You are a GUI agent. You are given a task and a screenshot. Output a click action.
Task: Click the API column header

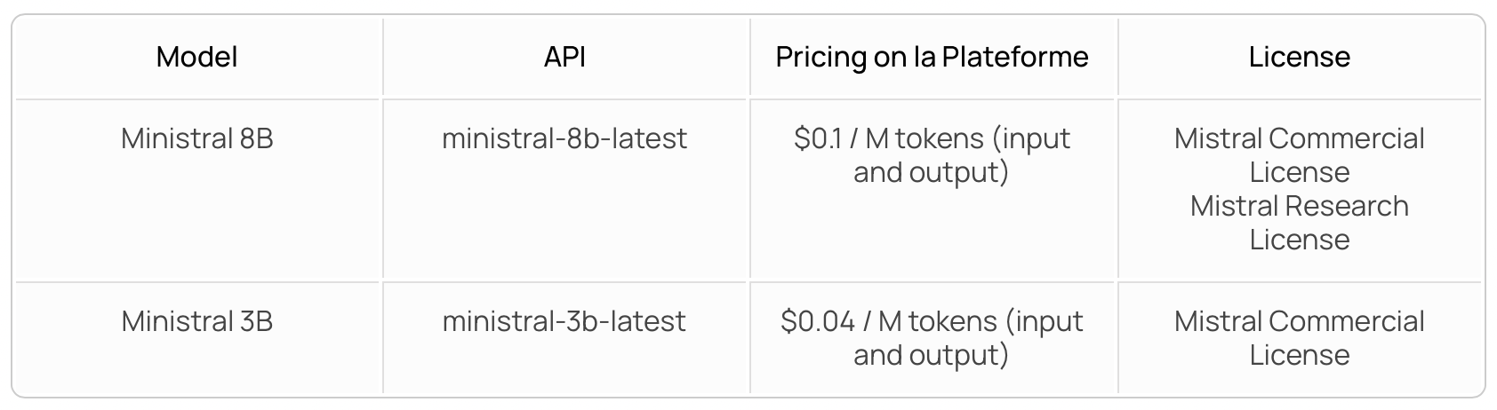[x=564, y=58]
